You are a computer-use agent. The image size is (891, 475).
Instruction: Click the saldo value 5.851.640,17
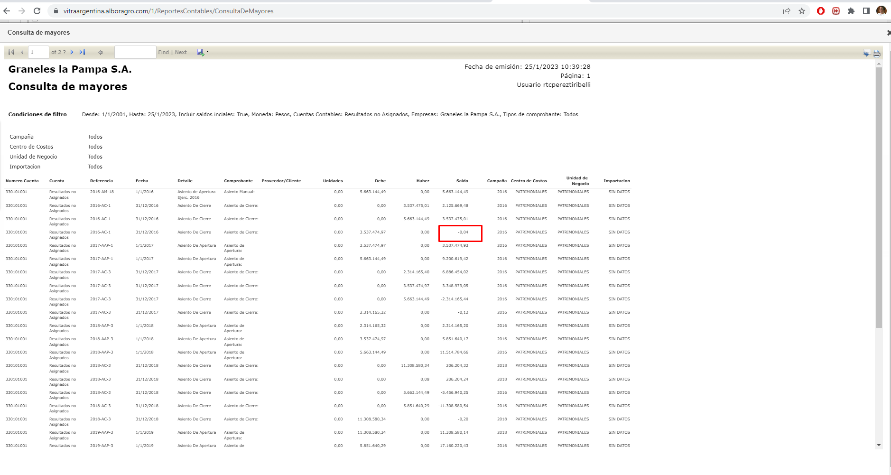coord(455,339)
